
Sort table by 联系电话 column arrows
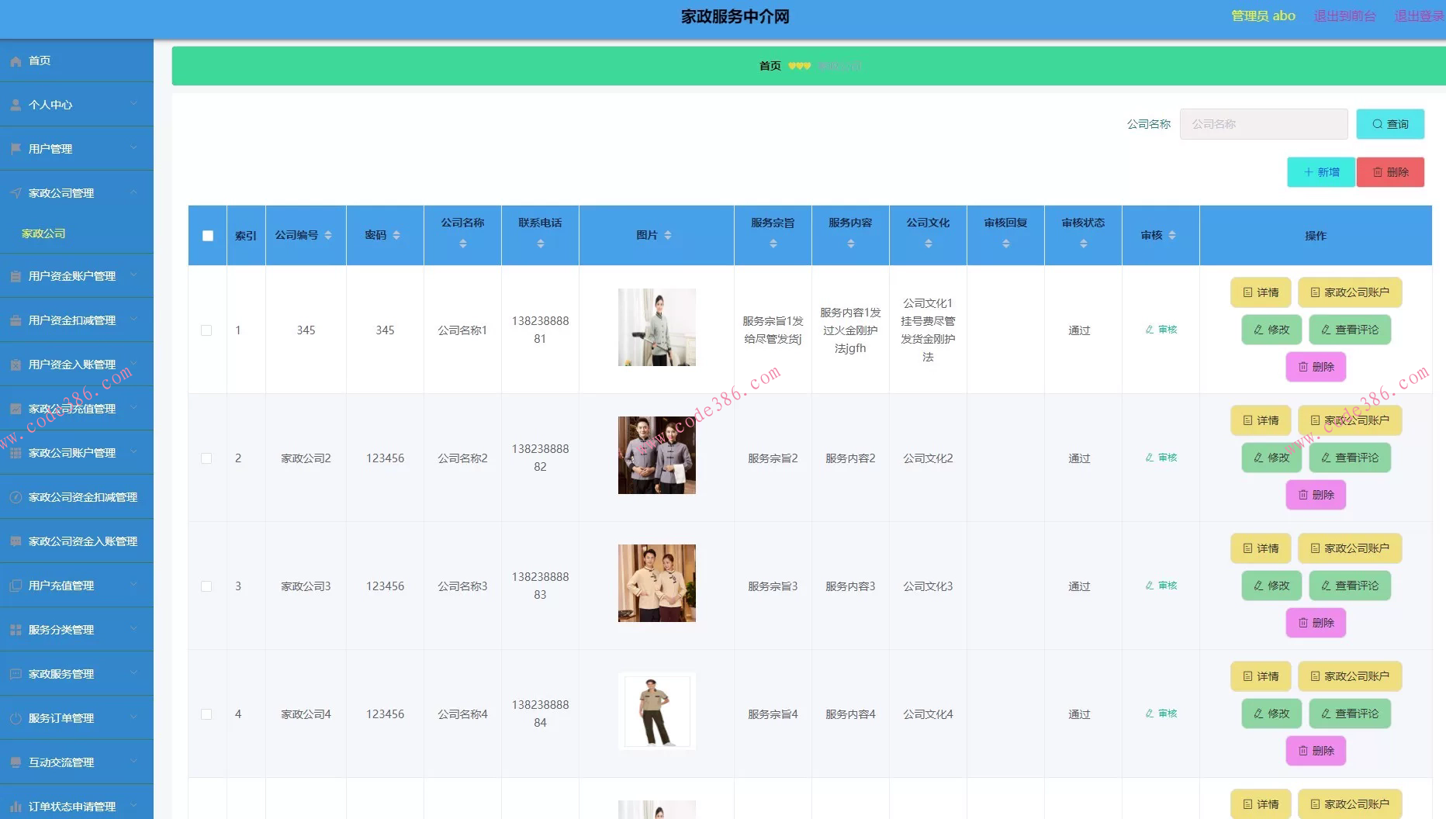[x=541, y=244]
